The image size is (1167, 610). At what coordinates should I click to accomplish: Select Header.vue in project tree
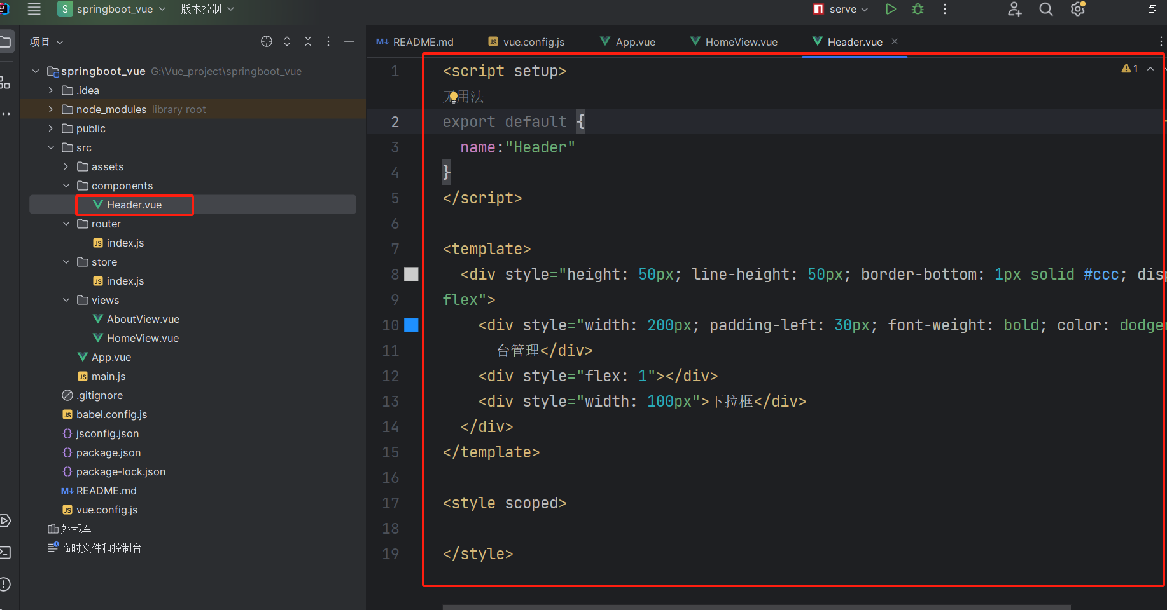click(x=193, y=205)
